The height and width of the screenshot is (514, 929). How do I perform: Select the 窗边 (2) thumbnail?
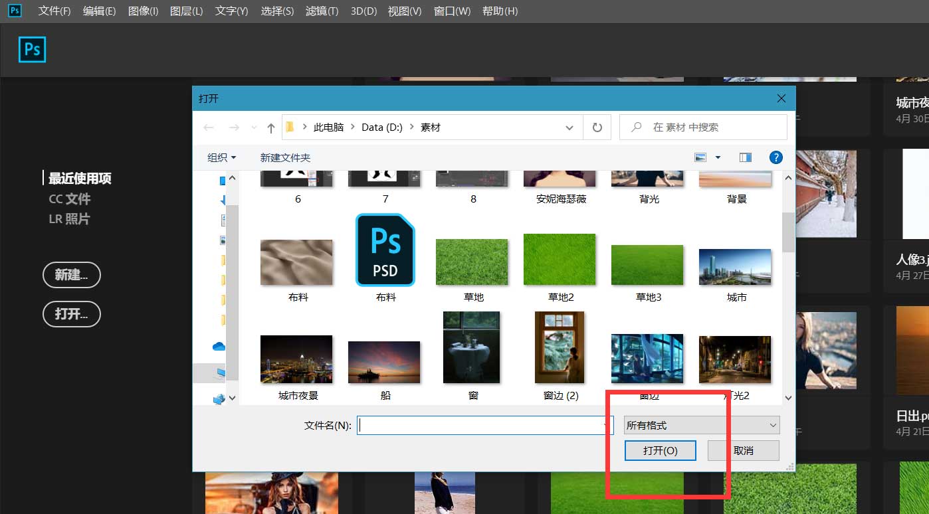click(x=560, y=347)
